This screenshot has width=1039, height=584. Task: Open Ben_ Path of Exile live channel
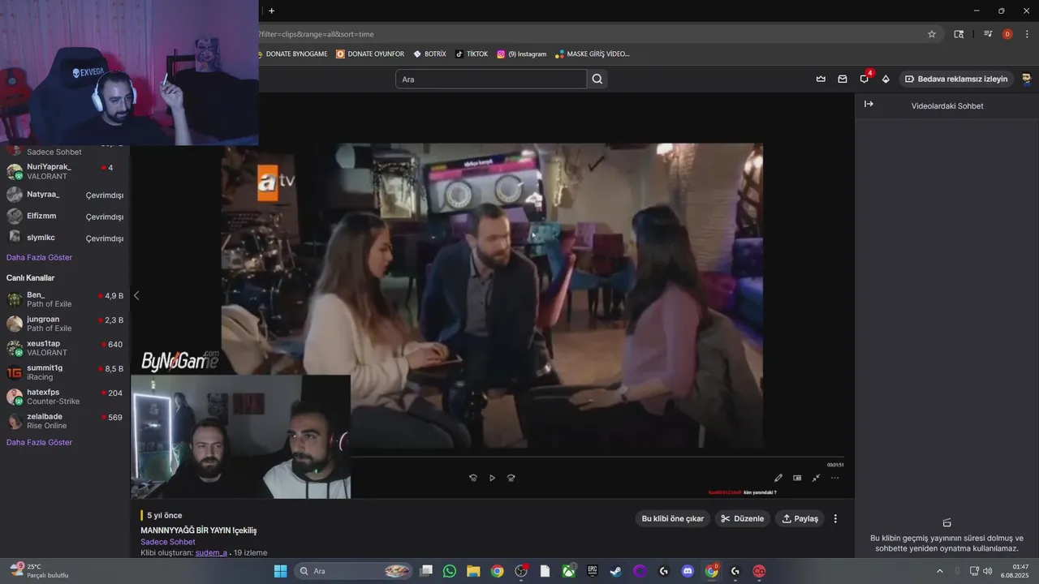pyautogui.click(x=65, y=299)
